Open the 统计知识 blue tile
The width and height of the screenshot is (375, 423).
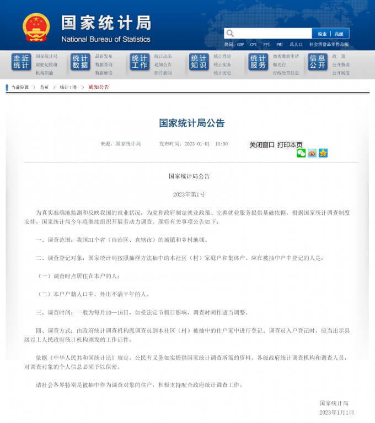pyautogui.click(x=199, y=62)
